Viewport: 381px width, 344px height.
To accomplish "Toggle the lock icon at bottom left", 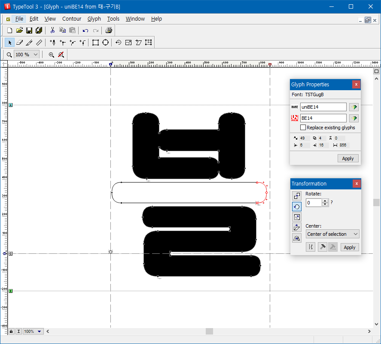I will tap(11, 332).
